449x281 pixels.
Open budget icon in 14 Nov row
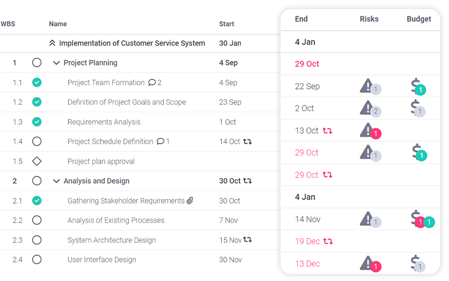(416, 219)
